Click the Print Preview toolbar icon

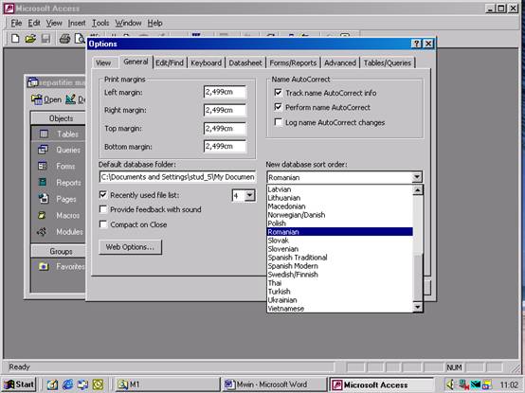(80, 39)
